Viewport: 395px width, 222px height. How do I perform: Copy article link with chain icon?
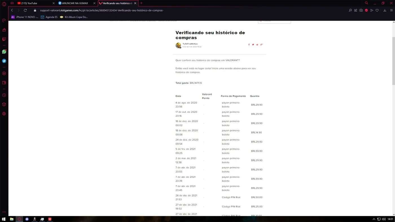[261, 45]
